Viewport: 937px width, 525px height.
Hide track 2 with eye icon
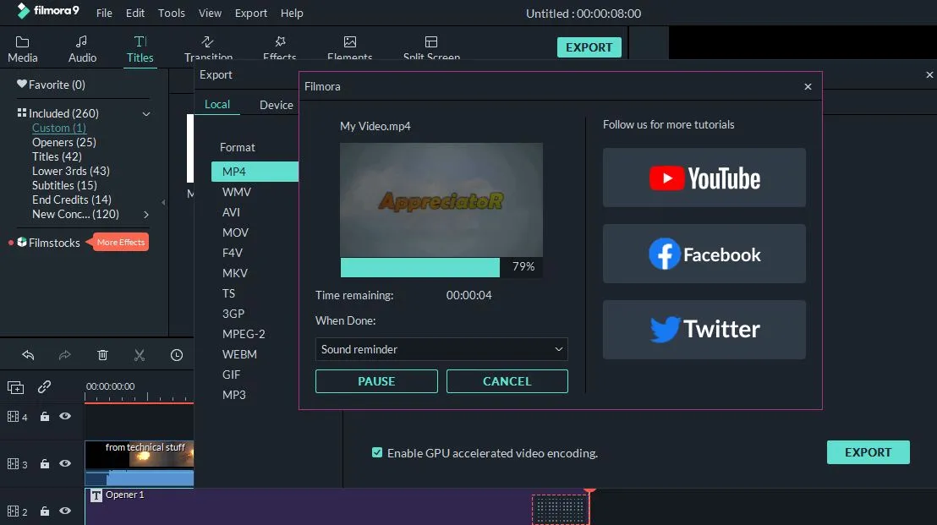coord(65,511)
